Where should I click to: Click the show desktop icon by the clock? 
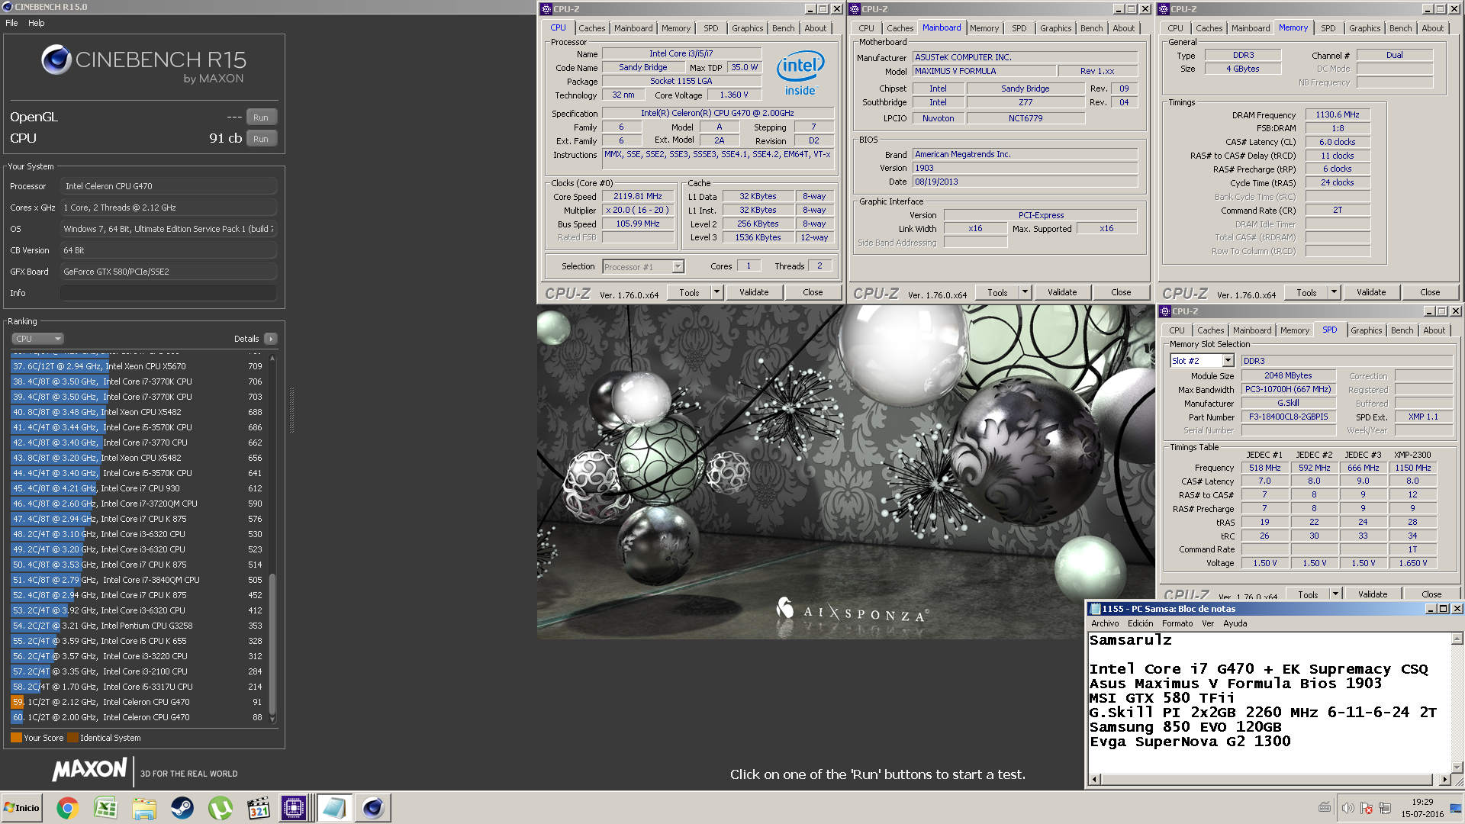click(x=1455, y=808)
